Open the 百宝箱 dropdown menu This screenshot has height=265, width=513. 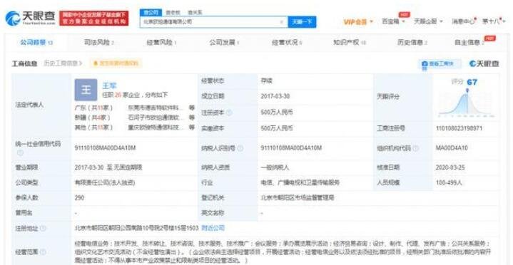pyautogui.click(x=394, y=21)
